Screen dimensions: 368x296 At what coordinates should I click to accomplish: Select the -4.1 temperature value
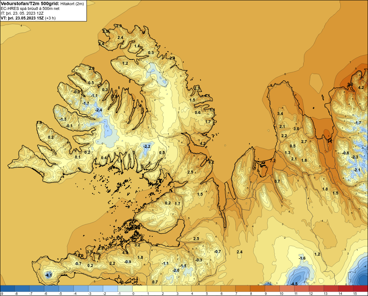pos(49,275)
